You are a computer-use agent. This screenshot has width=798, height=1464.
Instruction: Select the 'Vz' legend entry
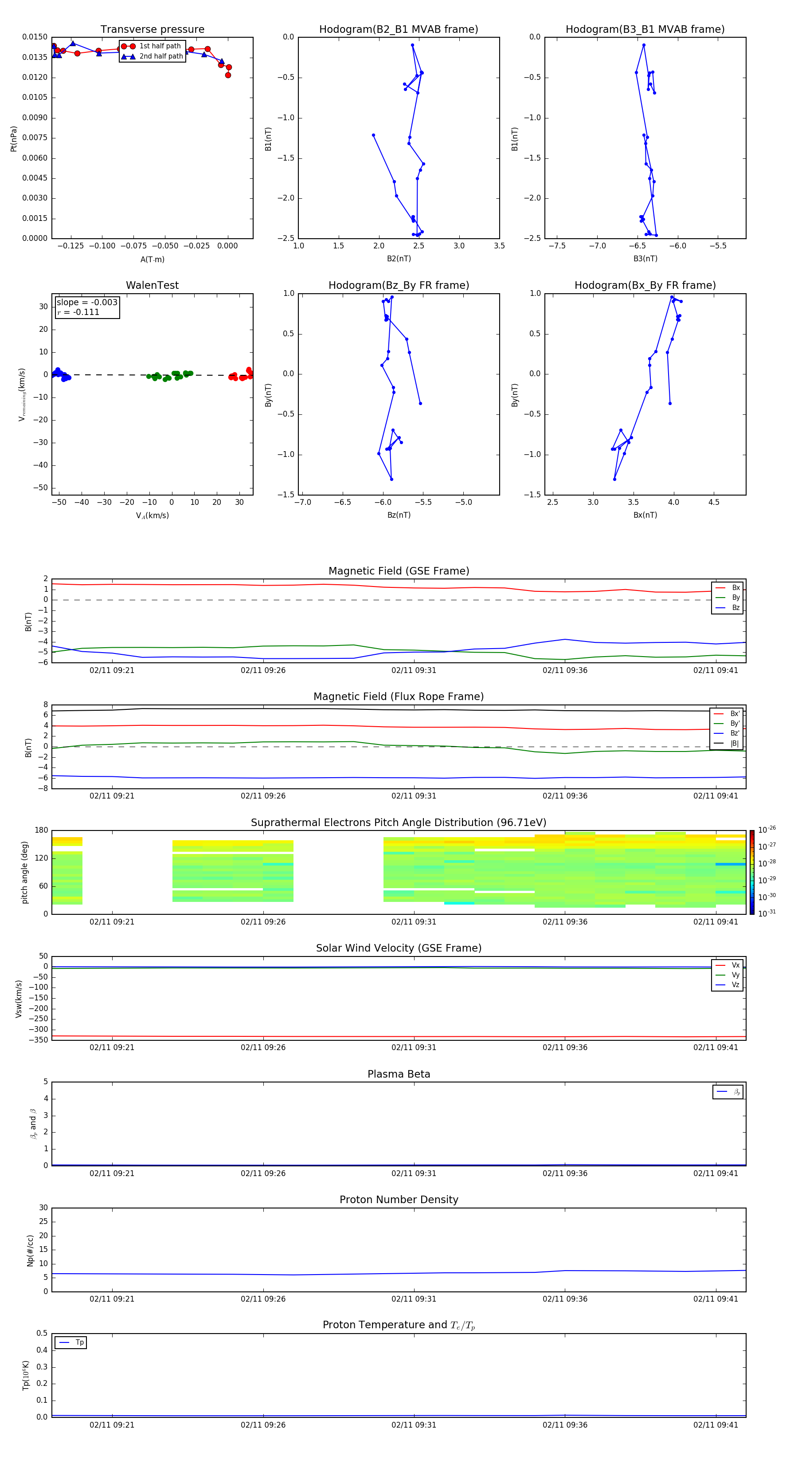click(728, 985)
